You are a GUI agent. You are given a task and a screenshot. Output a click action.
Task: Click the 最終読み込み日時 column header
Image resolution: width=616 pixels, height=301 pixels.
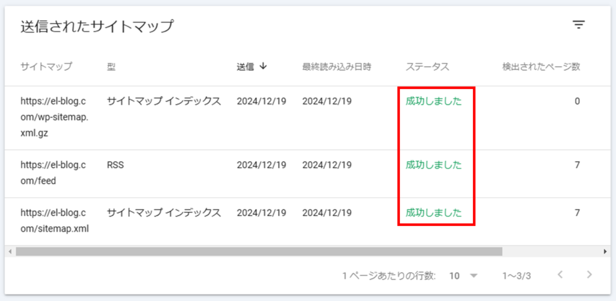click(337, 67)
